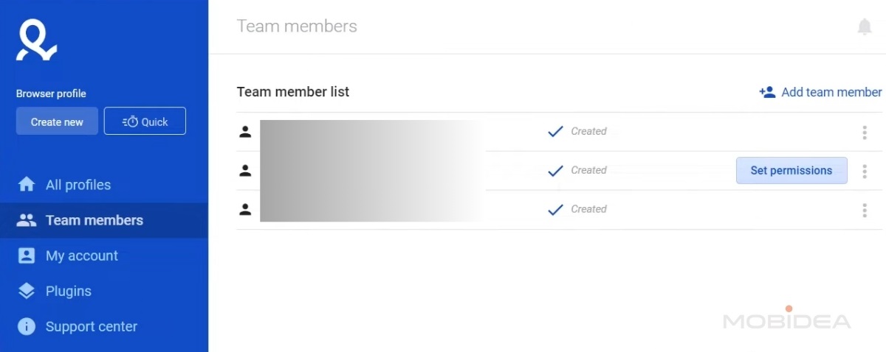Open the second member's three-dot menu
The image size is (886, 352).
pyautogui.click(x=864, y=172)
